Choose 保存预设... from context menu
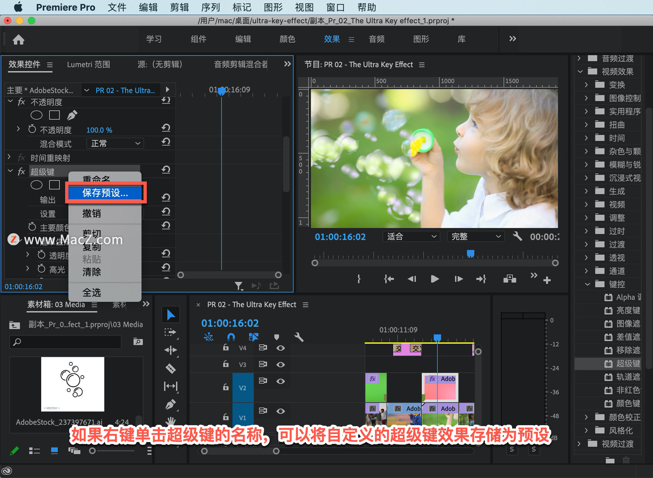This screenshot has height=478, width=653. pyautogui.click(x=105, y=193)
